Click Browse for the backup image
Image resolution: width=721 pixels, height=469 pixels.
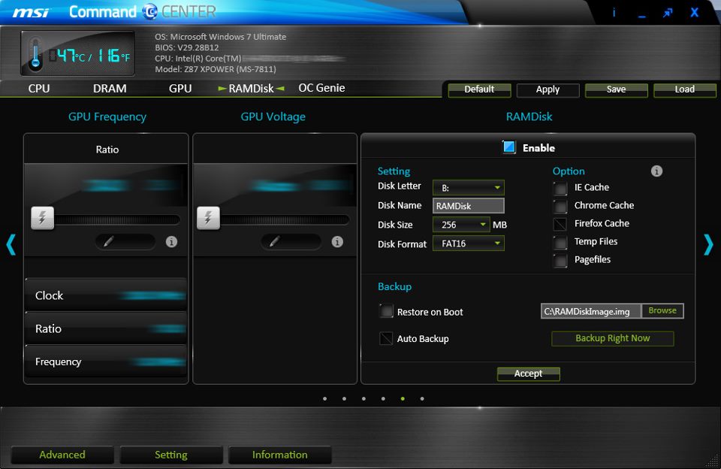[662, 310]
